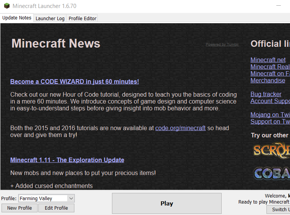Click the 'New mobs and new places' text line

coord(83,173)
